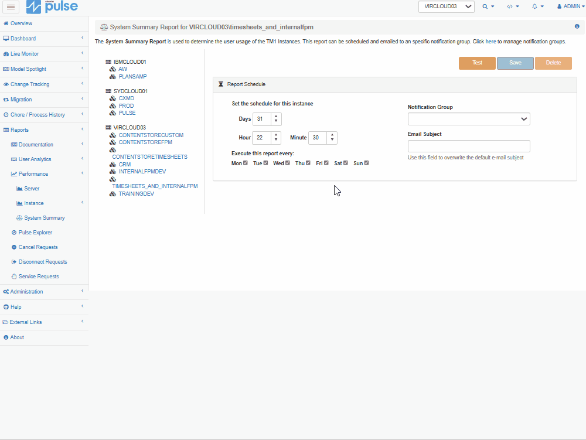586x440 pixels.
Task: Click the Overview home icon
Action: 6,23
